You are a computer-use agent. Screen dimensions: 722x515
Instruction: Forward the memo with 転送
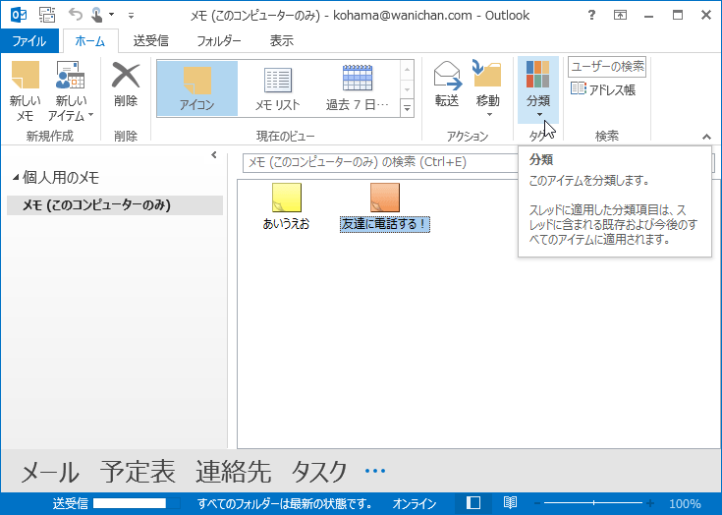pos(447,85)
